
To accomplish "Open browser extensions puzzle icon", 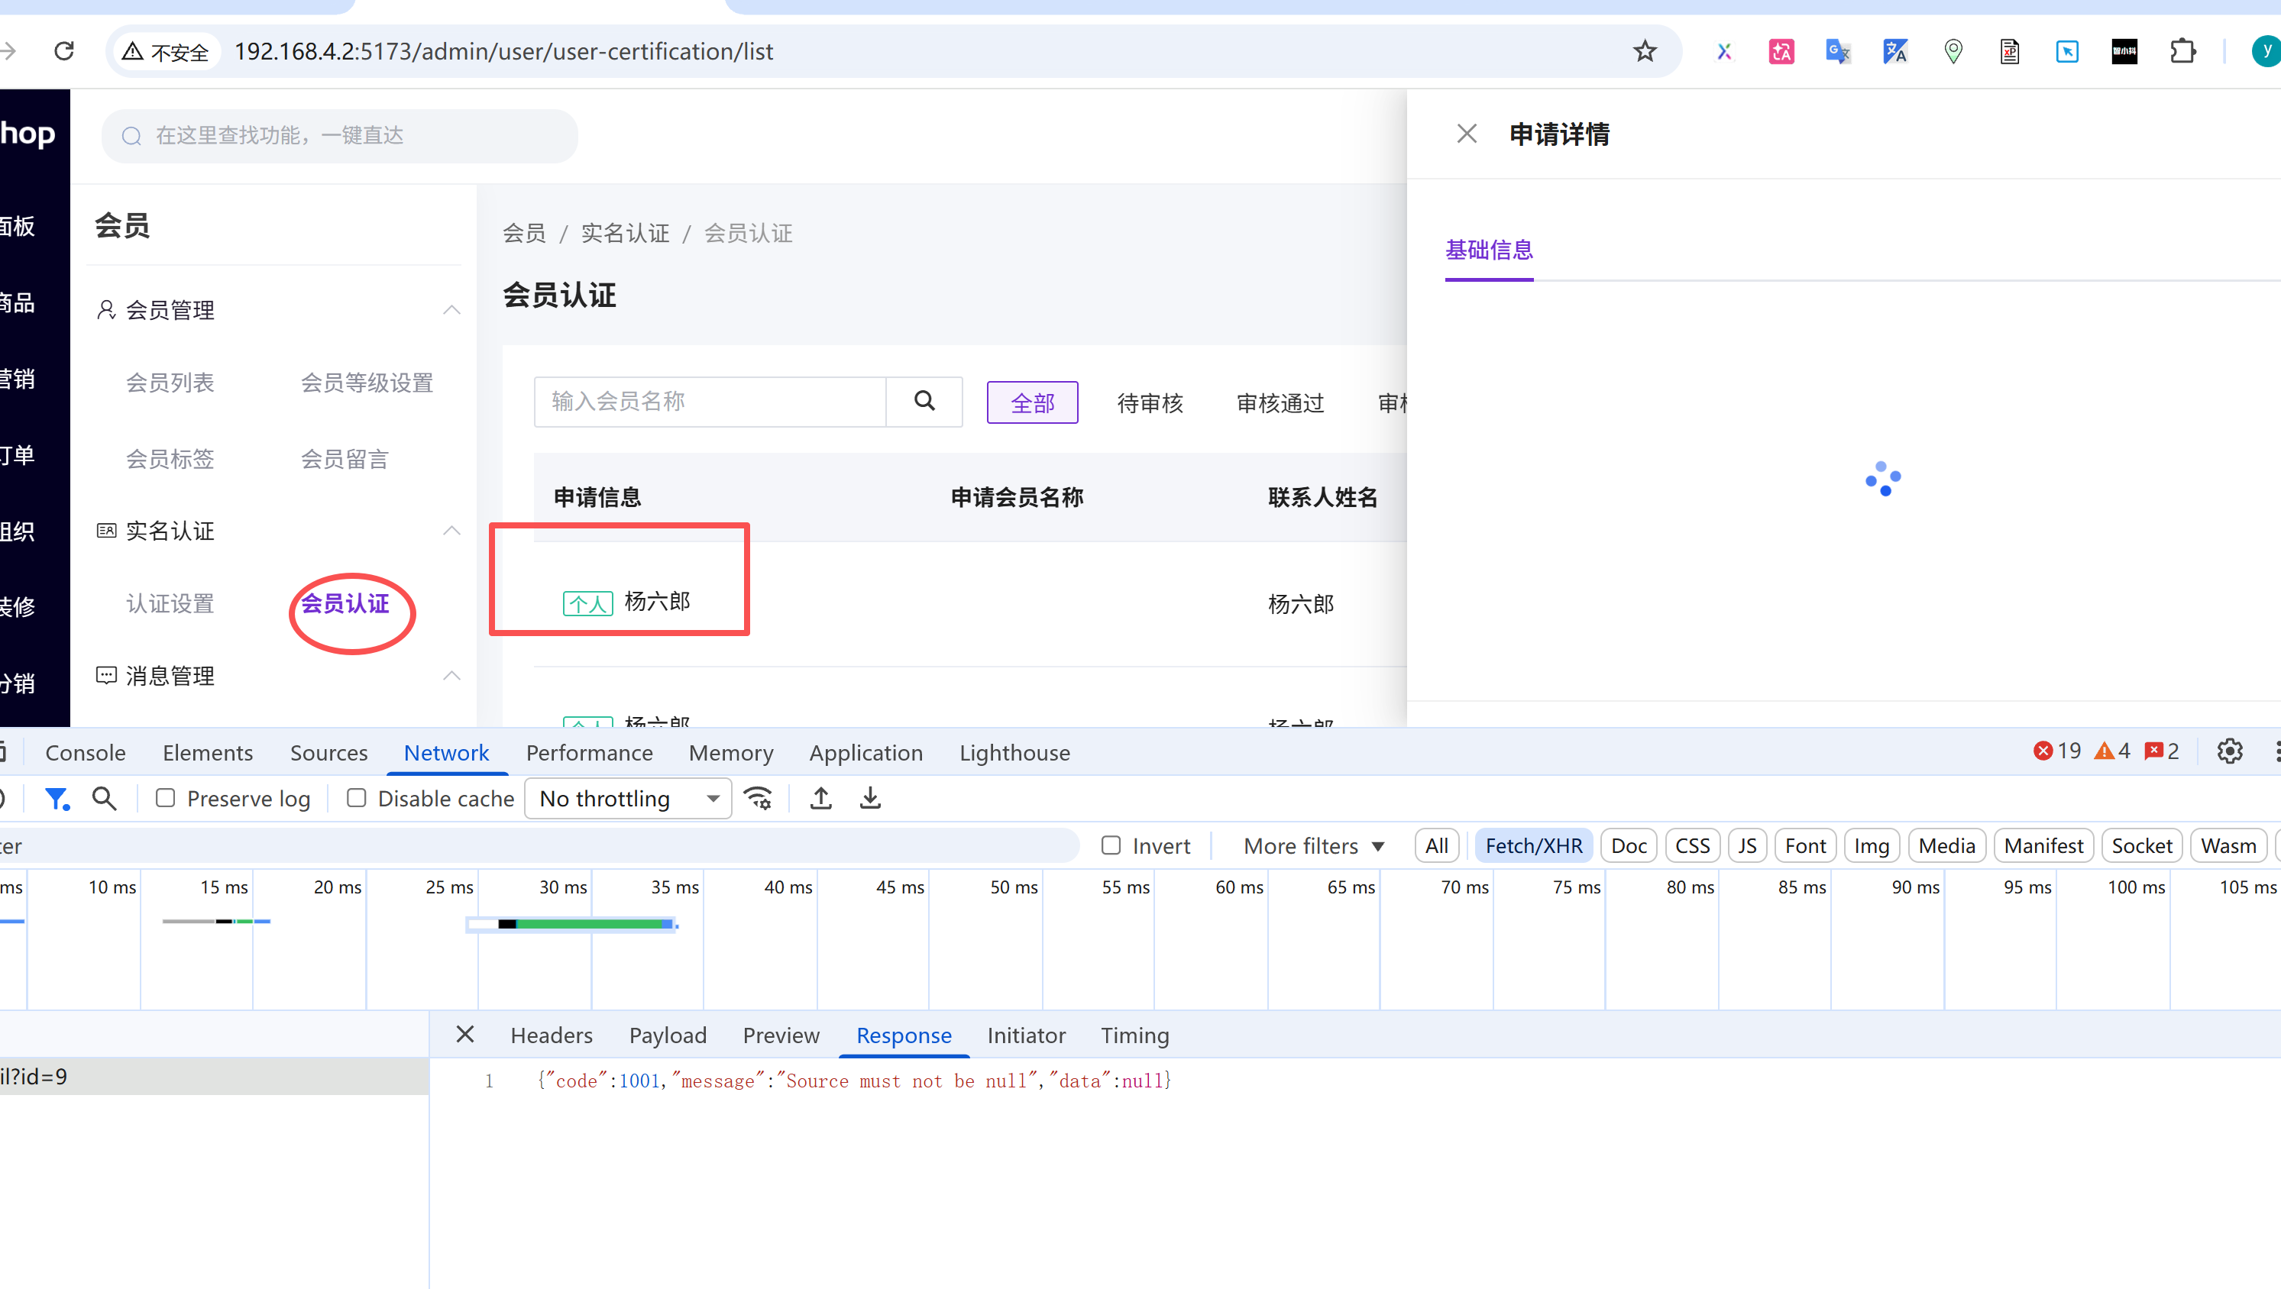I will [2182, 51].
